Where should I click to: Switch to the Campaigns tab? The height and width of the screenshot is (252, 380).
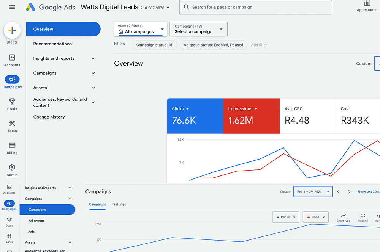pyautogui.click(x=97, y=204)
